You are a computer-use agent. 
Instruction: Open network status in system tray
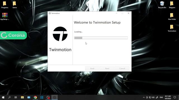[150, 97]
